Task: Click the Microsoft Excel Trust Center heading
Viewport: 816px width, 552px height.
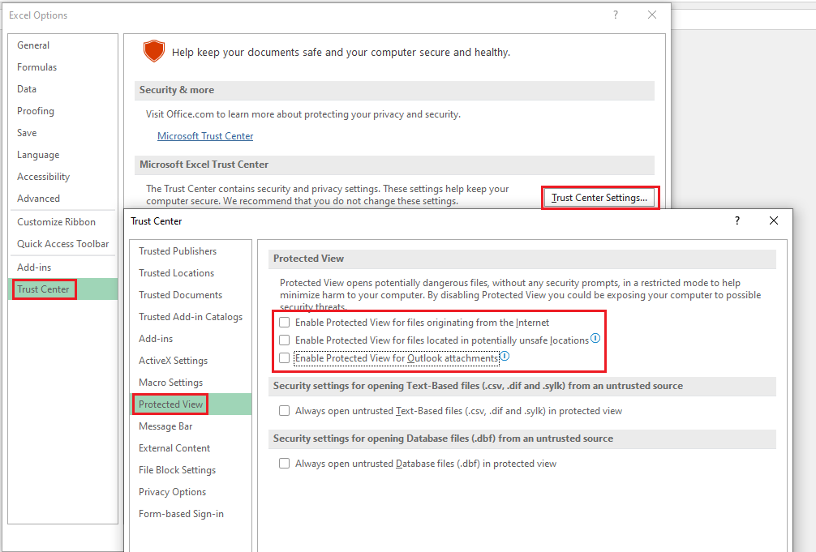Action: (204, 165)
